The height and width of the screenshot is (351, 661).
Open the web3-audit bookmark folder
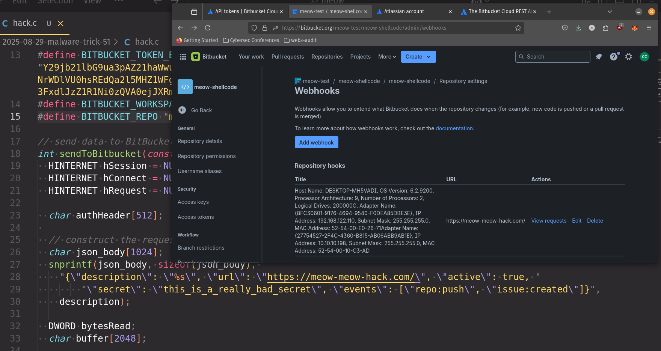300,40
